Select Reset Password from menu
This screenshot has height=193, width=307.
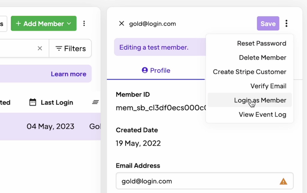click(x=261, y=43)
